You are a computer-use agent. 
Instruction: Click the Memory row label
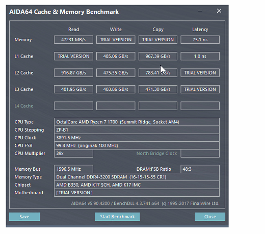click(x=23, y=40)
